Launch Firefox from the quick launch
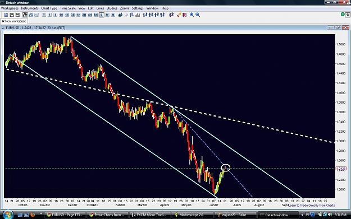 coord(33,215)
